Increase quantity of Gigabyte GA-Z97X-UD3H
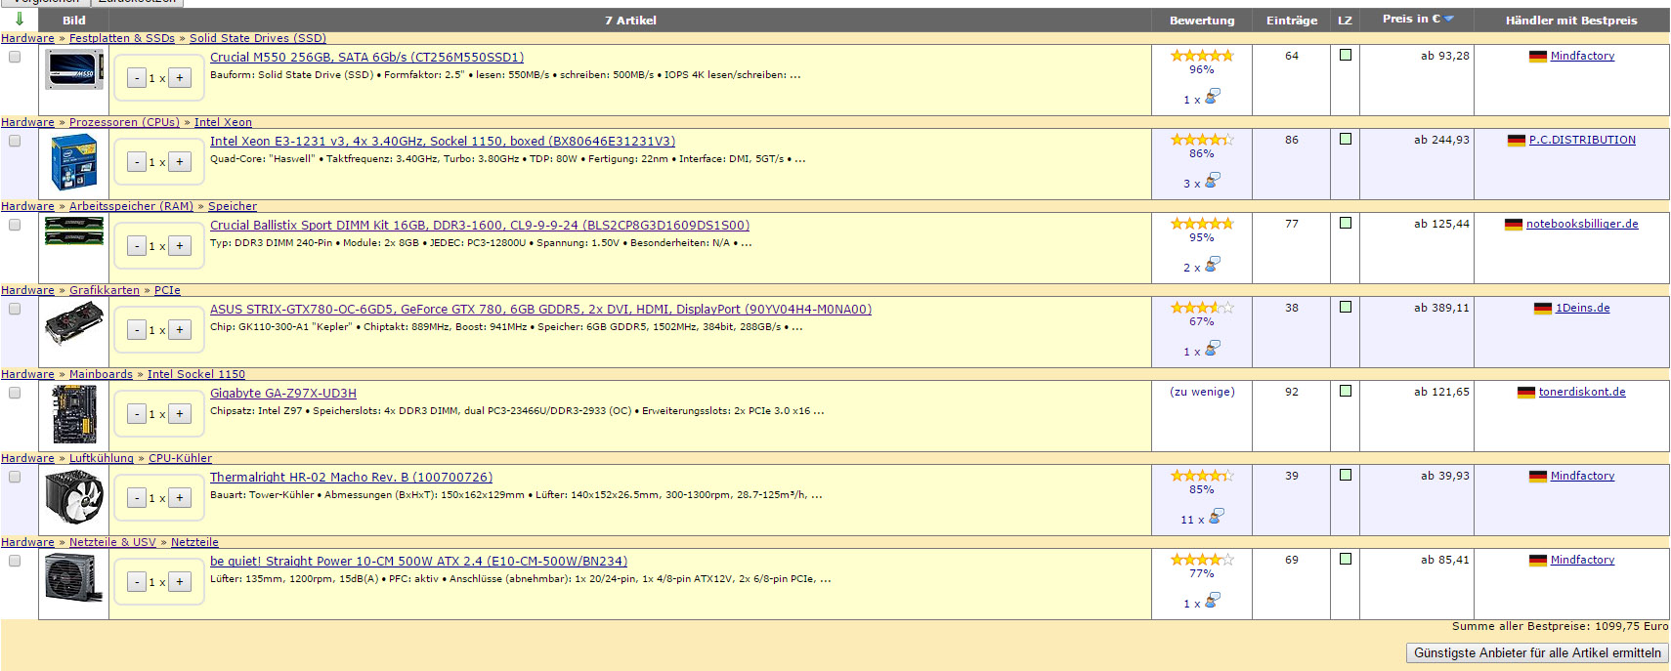The height and width of the screenshot is (671, 1671). pyautogui.click(x=180, y=414)
